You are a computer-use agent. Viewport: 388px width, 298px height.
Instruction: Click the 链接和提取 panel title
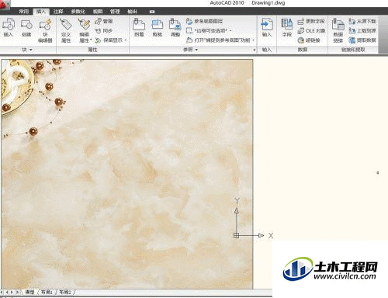(x=353, y=50)
